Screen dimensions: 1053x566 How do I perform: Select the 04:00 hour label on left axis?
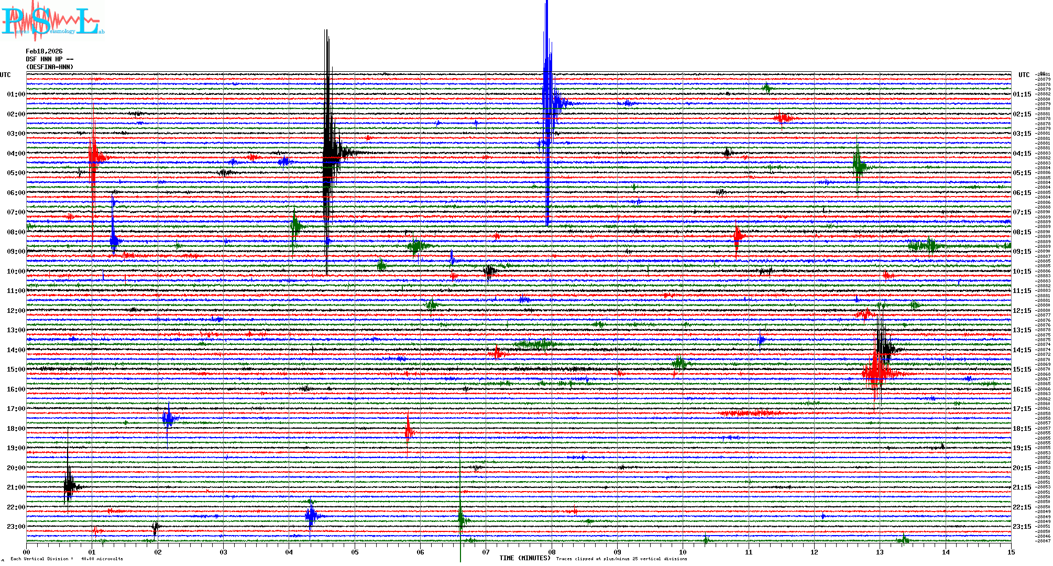(16, 154)
